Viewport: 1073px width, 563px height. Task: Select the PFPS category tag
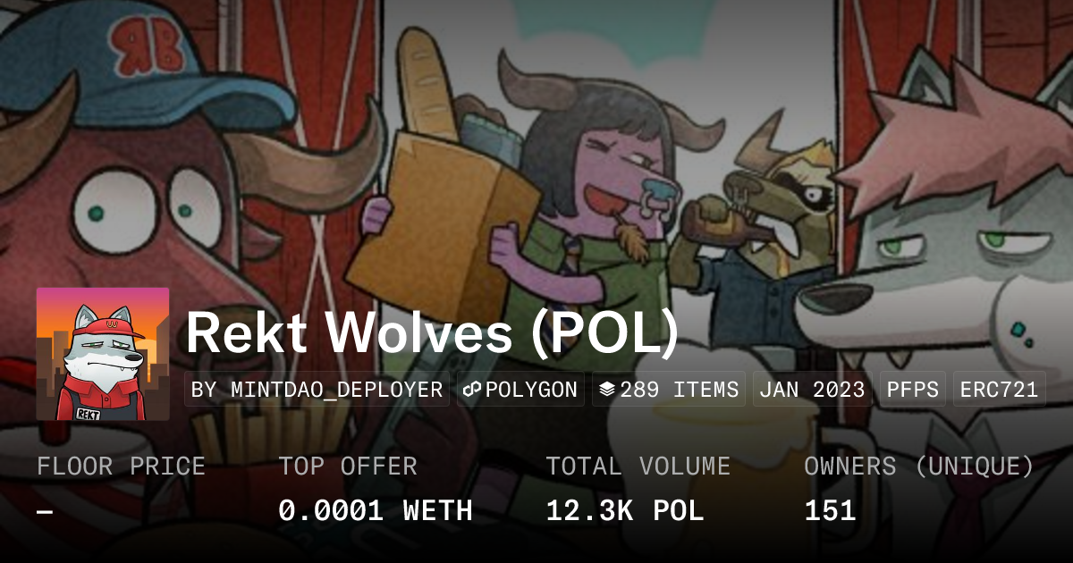tap(913, 390)
